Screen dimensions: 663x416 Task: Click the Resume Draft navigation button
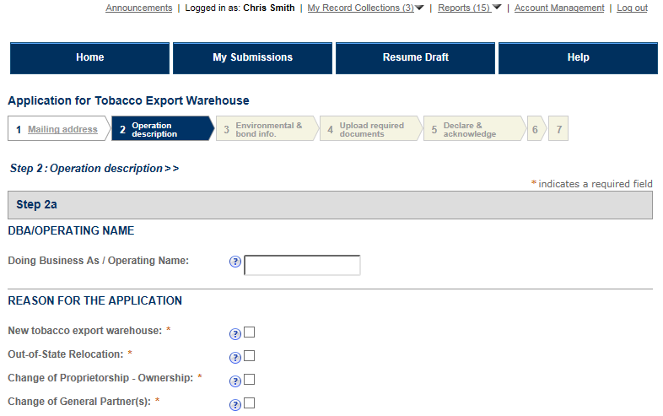415,58
